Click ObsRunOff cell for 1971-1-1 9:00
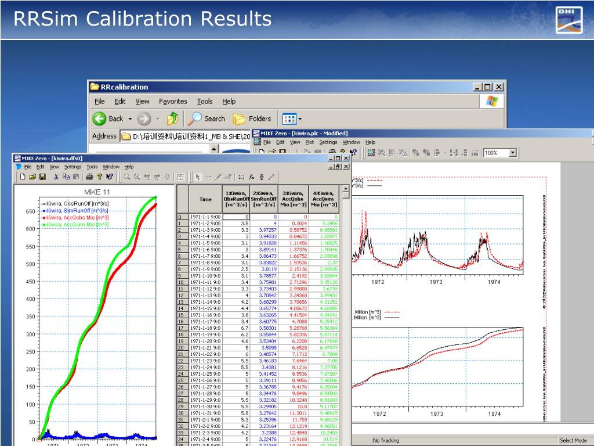The image size is (594, 446). [x=236, y=217]
